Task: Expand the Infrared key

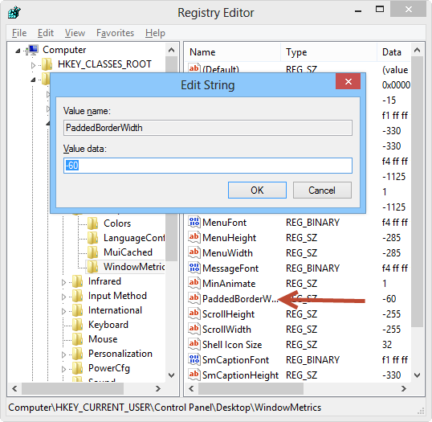Action: (63, 282)
